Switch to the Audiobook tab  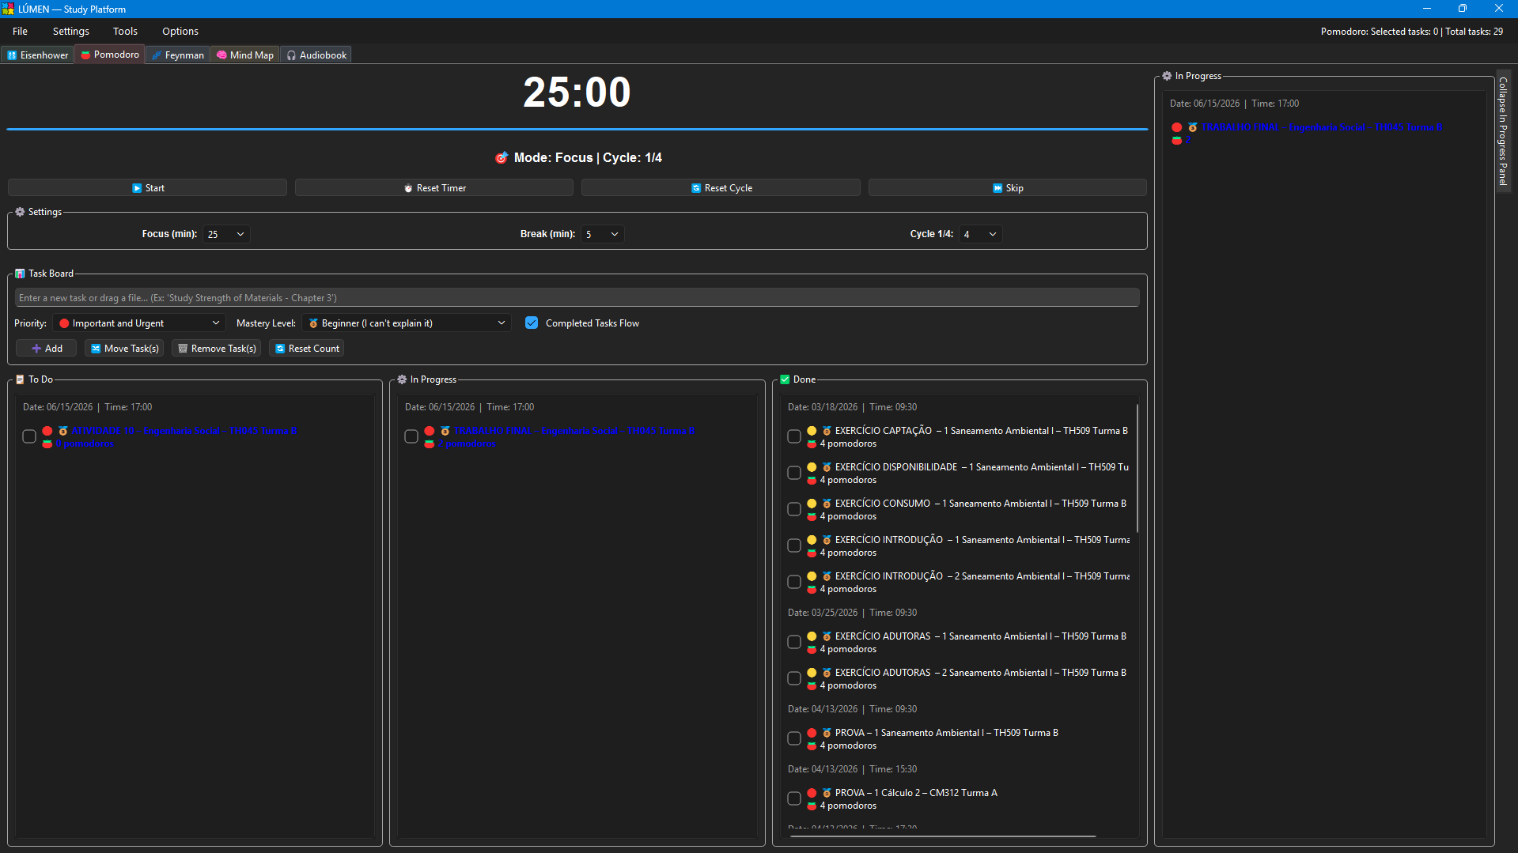pos(316,55)
